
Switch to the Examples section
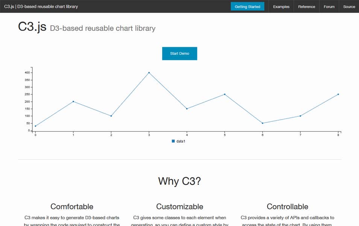coord(281,6)
